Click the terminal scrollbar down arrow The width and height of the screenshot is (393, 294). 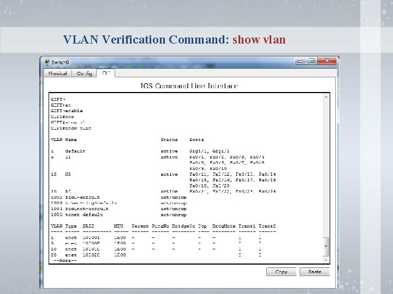click(x=326, y=260)
